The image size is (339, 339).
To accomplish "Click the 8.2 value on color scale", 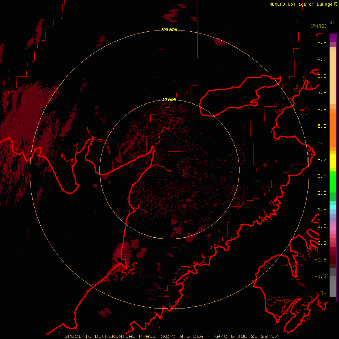I will [x=322, y=76].
